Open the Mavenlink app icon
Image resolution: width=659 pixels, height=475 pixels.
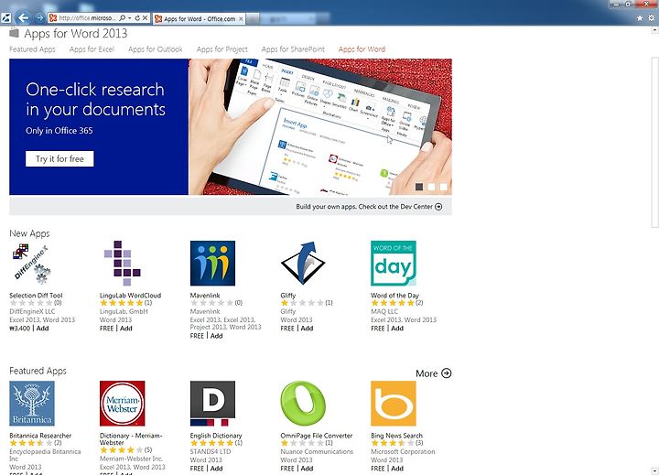tap(212, 264)
